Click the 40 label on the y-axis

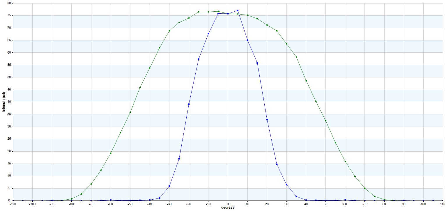click(9, 102)
